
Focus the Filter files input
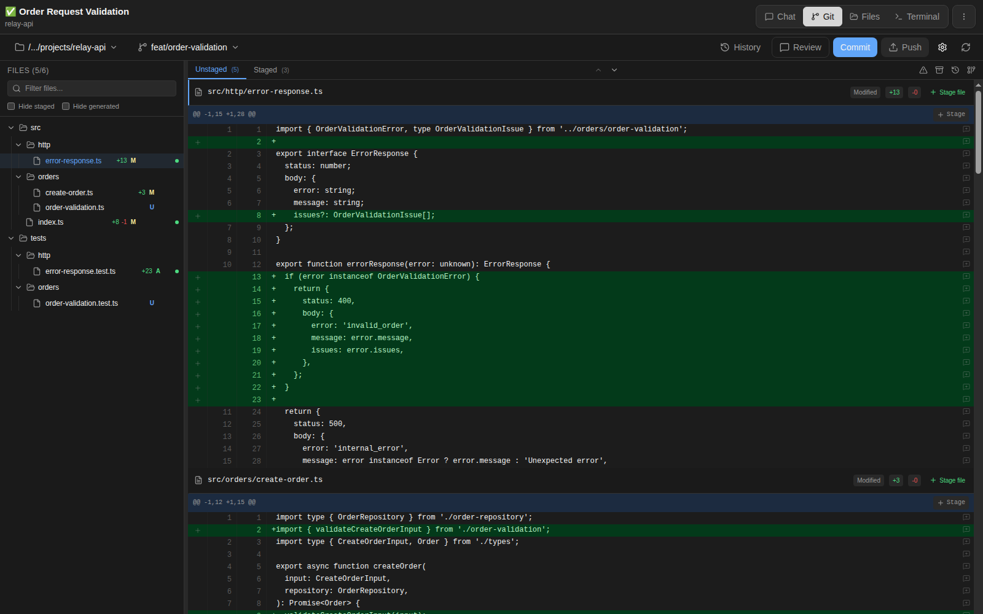92,88
